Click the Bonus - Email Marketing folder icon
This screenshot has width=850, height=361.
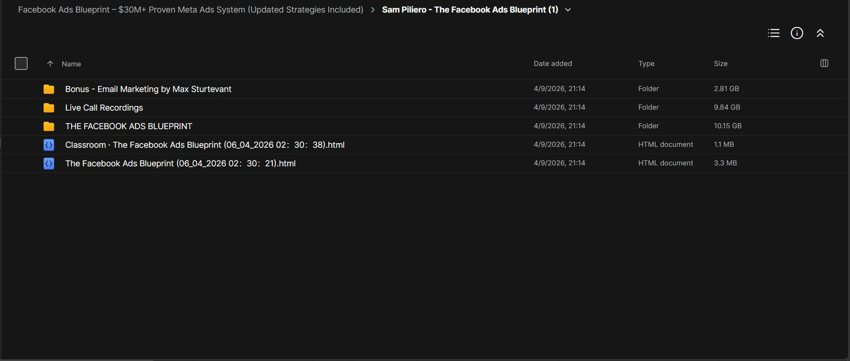point(49,89)
